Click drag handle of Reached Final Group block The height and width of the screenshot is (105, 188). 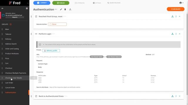click(31, 17)
